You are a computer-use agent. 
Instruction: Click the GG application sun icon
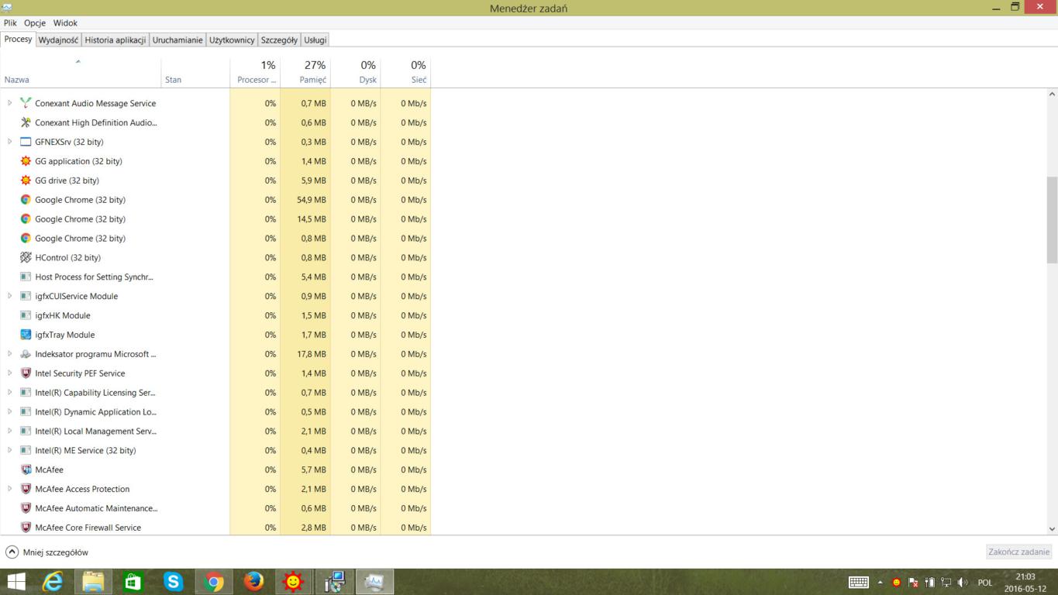26,161
